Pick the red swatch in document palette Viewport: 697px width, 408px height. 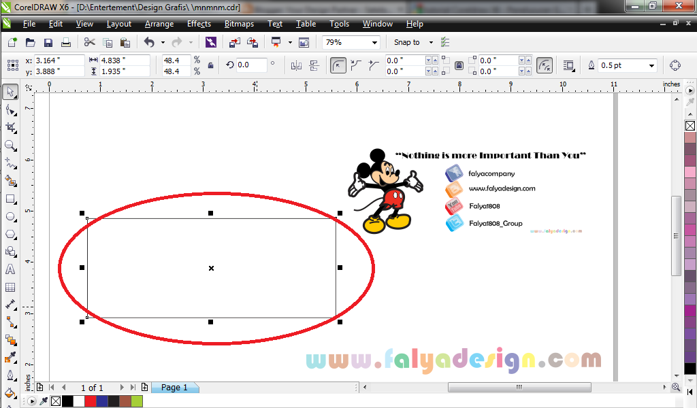coord(91,402)
